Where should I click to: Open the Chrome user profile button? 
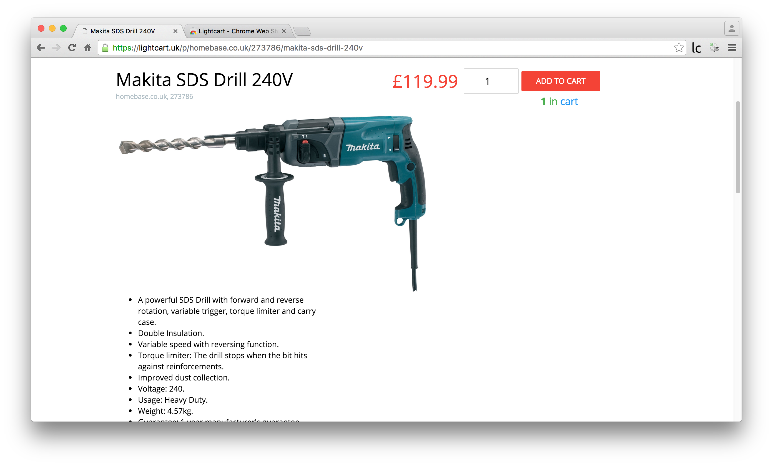tap(732, 29)
